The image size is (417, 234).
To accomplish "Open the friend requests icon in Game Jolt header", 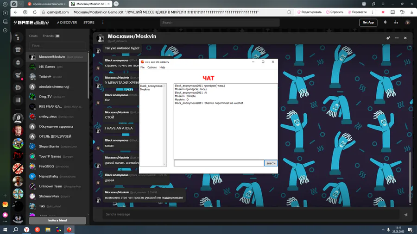I will pos(396,22).
